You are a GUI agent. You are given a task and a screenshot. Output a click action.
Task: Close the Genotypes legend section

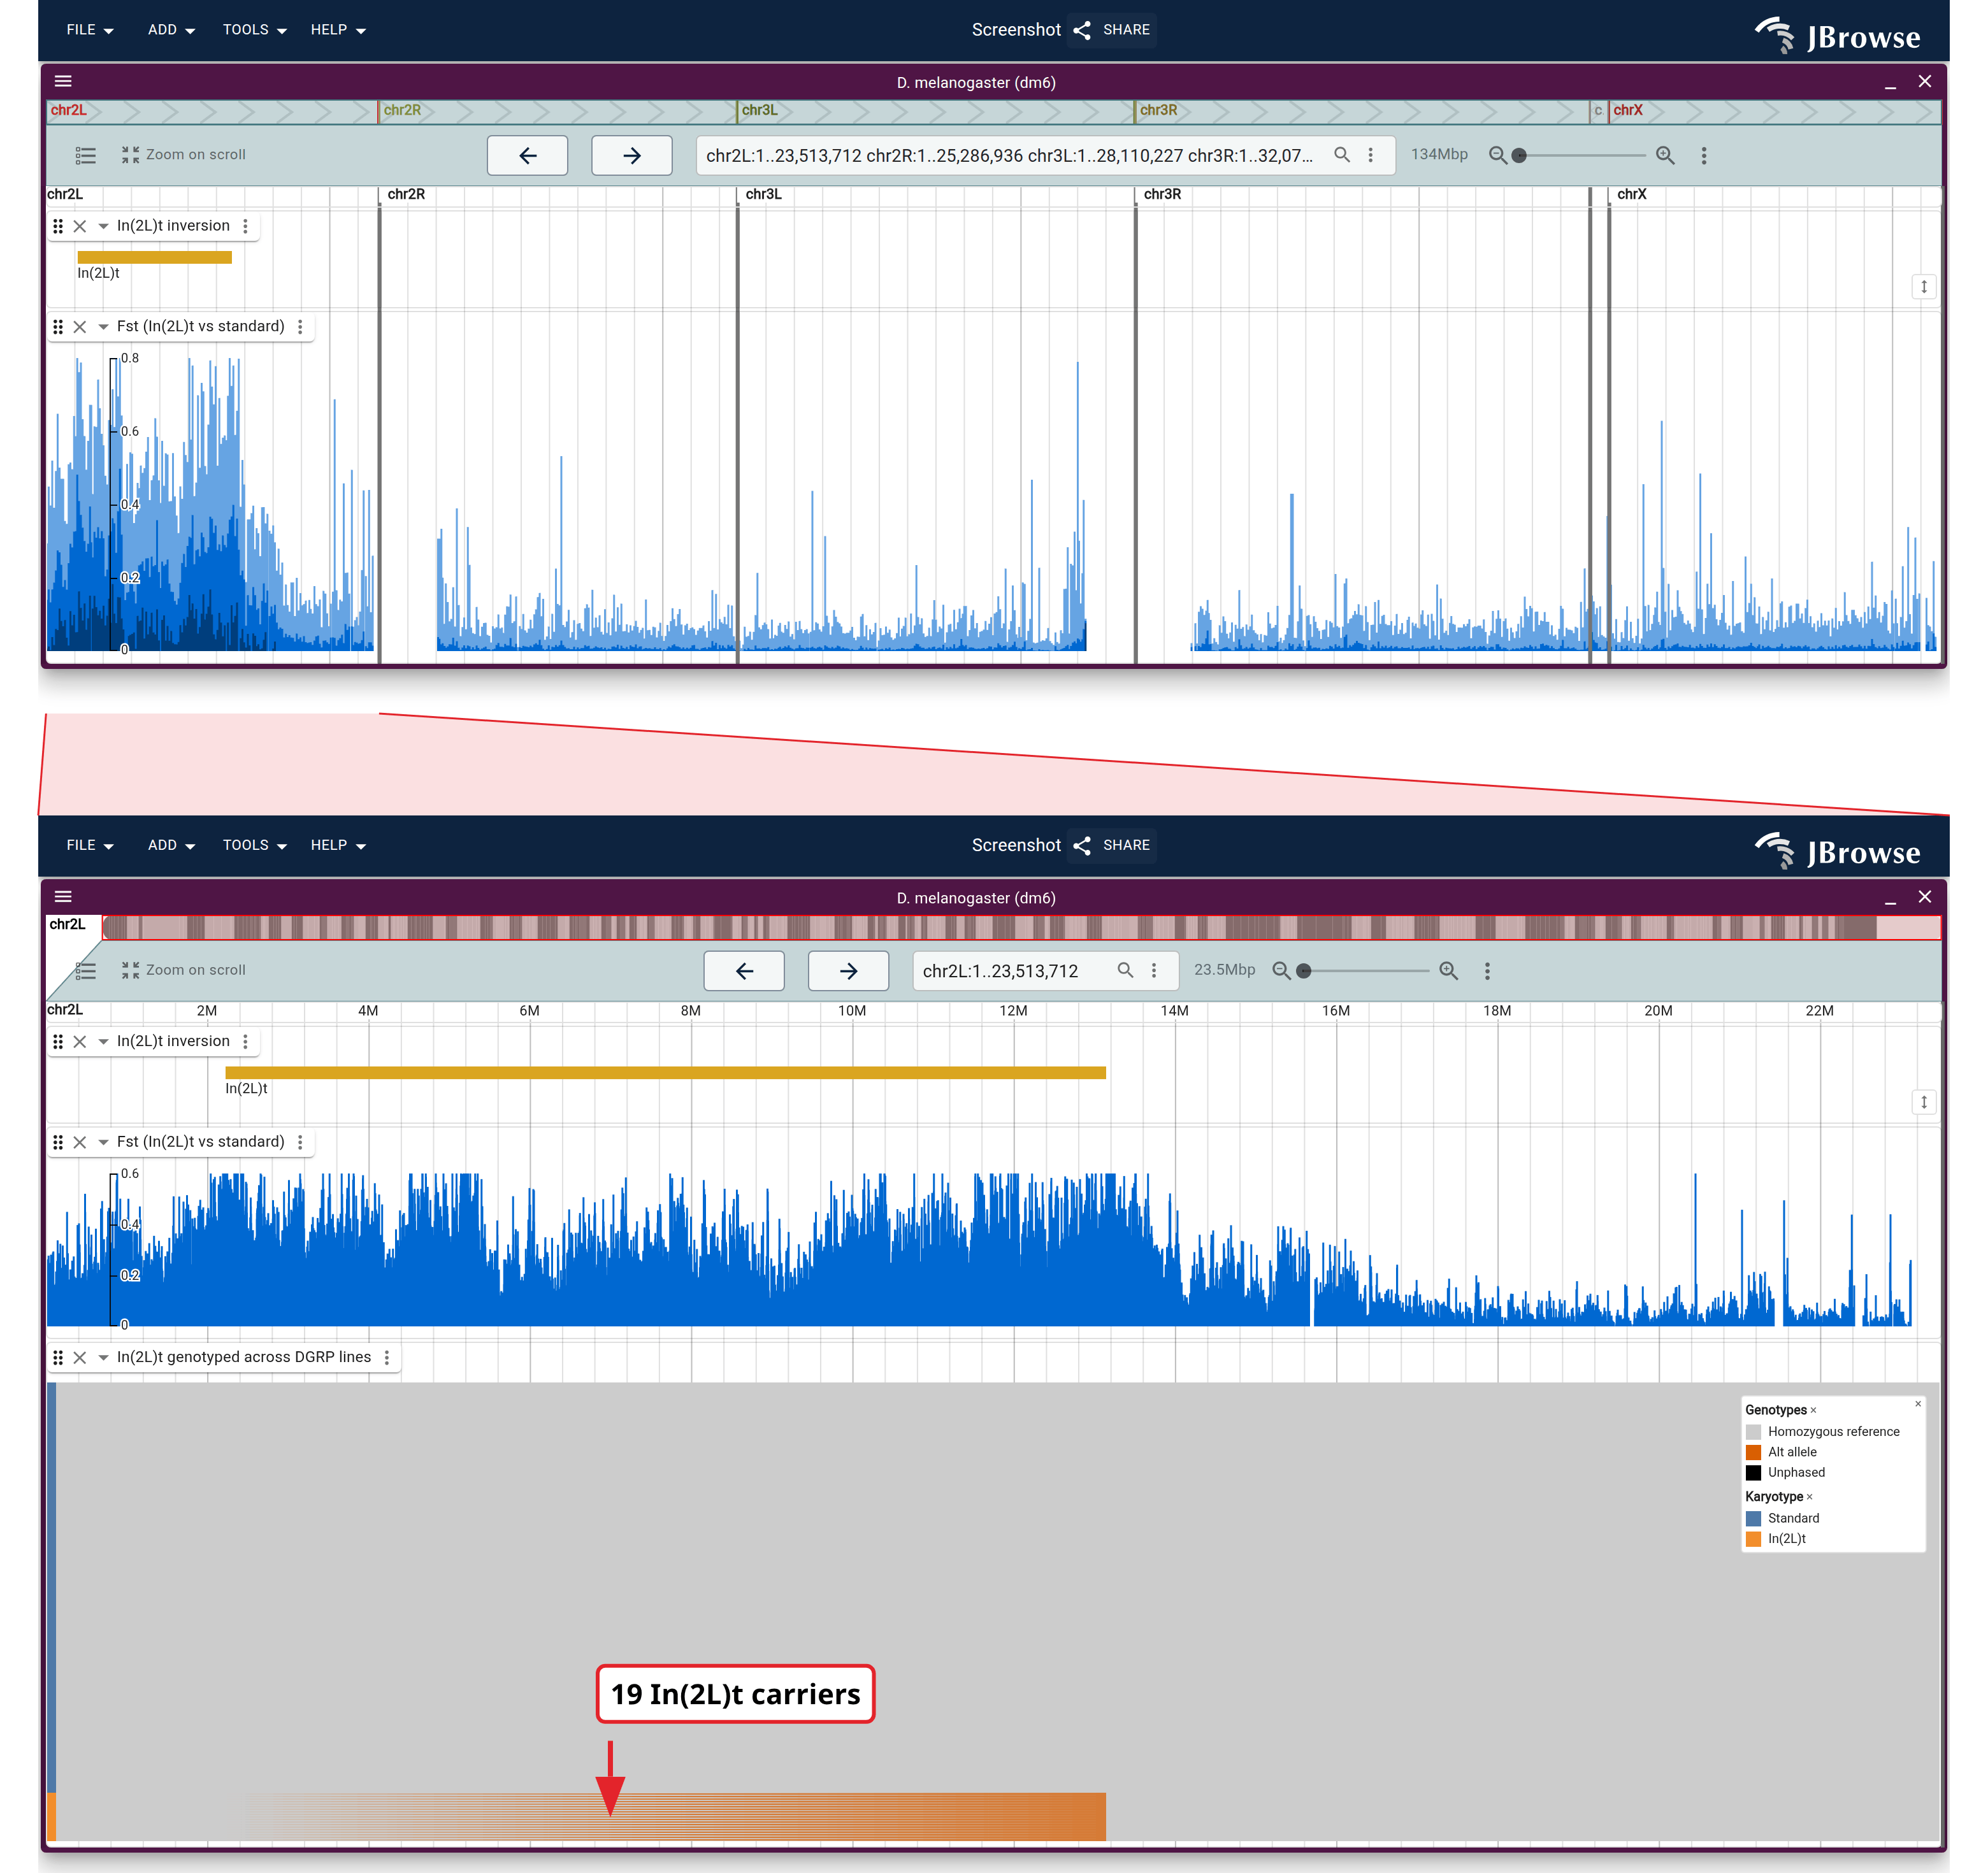click(x=1813, y=1410)
